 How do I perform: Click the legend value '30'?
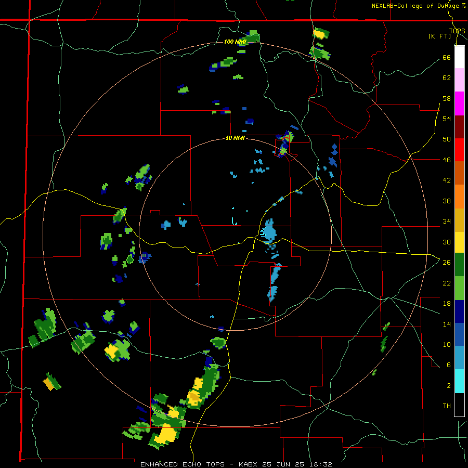tap(447, 242)
